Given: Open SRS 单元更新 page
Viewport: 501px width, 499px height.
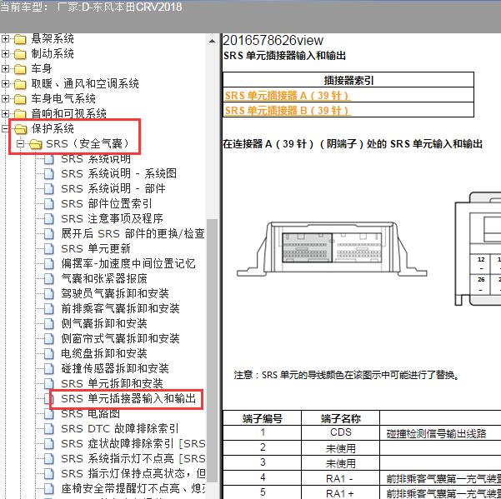Looking at the screenshot, I should (96, 249).
